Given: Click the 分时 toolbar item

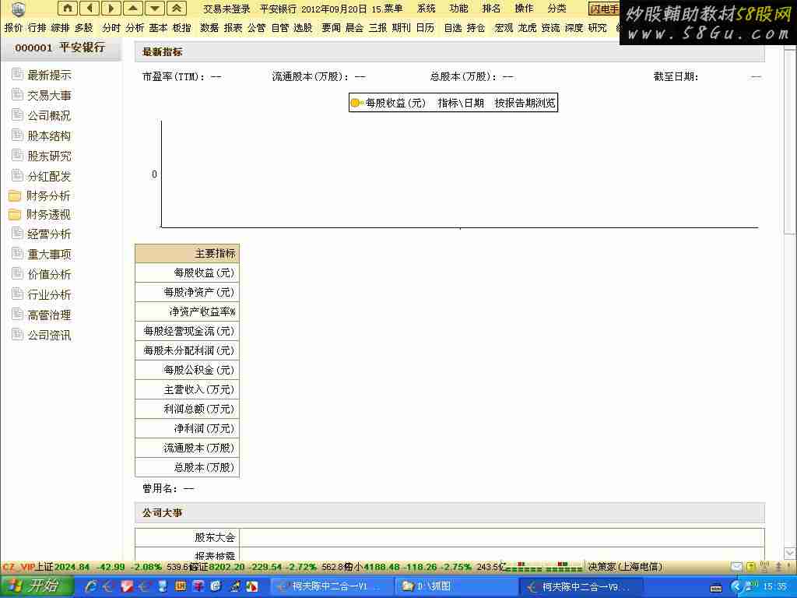Looking at the screenshot, I should click(111, 28).
